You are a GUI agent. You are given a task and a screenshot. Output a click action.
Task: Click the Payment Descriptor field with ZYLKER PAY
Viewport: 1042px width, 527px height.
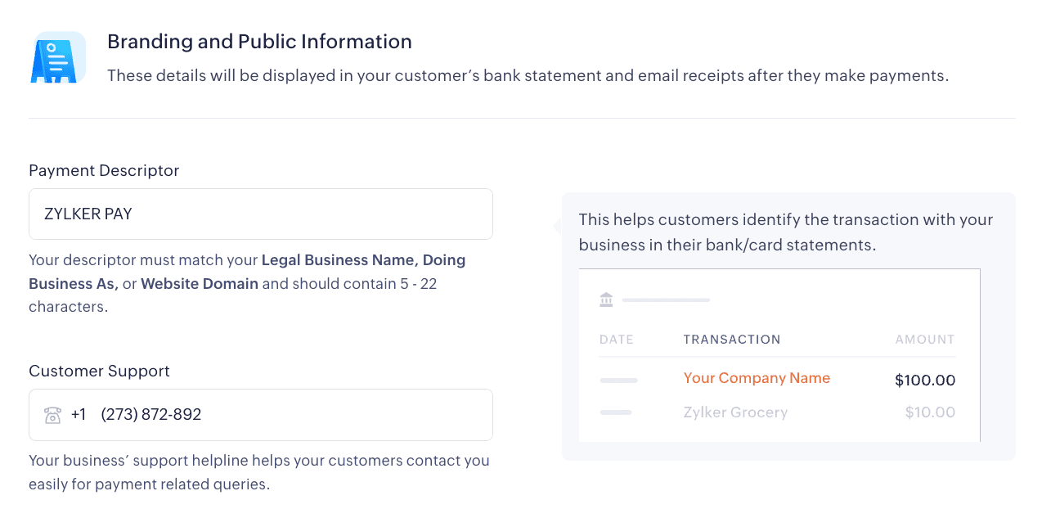(260, 214)
